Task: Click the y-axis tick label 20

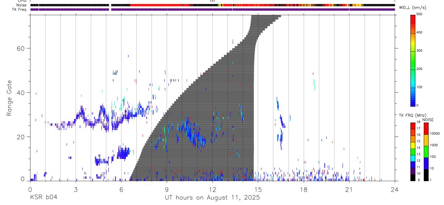Action: point(21,137)
